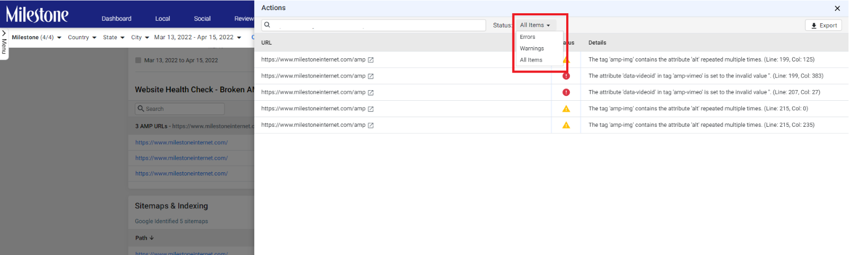Screen dimensions: 849x255
Task: Open the Country filter dropdown
Action: click(82, 38)
